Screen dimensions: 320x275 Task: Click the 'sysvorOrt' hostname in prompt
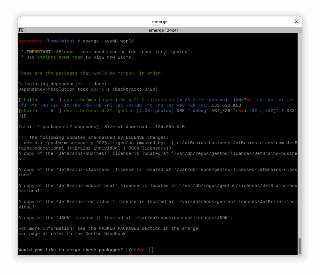30,41
